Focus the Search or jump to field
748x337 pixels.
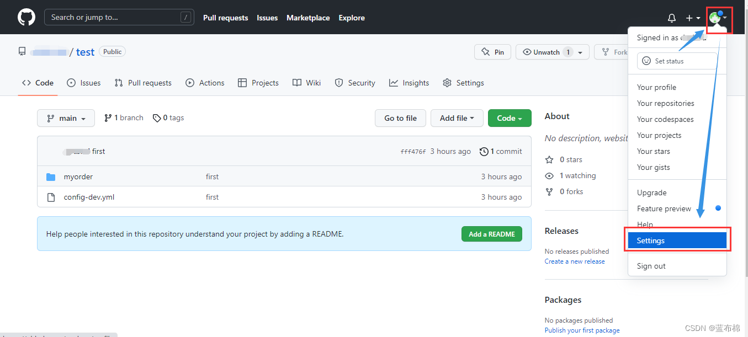[119, 17]
